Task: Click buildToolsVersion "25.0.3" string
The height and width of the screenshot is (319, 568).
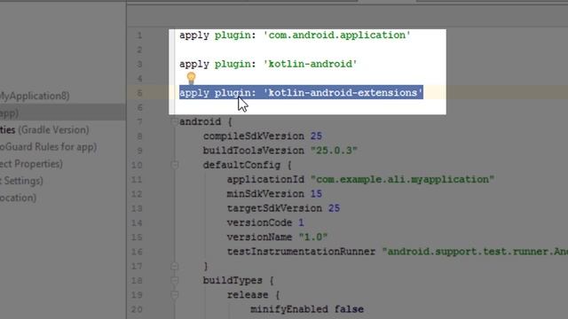Action: pos(334,151)
